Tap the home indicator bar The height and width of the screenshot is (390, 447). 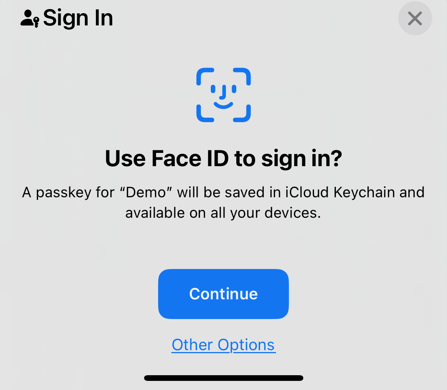[x=223, y=378]
